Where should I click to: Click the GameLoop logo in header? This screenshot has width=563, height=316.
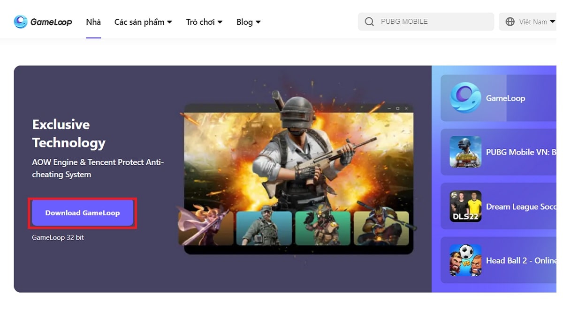(43, 22)
